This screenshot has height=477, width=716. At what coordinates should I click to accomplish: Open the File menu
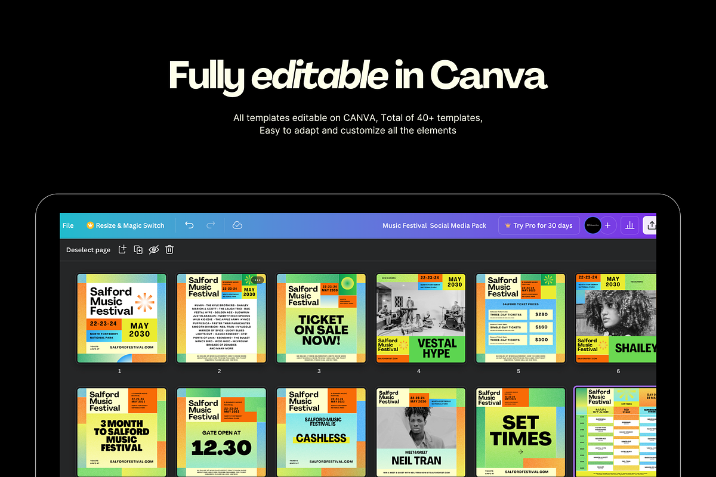[x=68, y=225]
